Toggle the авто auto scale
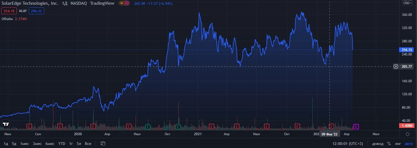This screenshot has width=417, height=148. click(409, 144)
